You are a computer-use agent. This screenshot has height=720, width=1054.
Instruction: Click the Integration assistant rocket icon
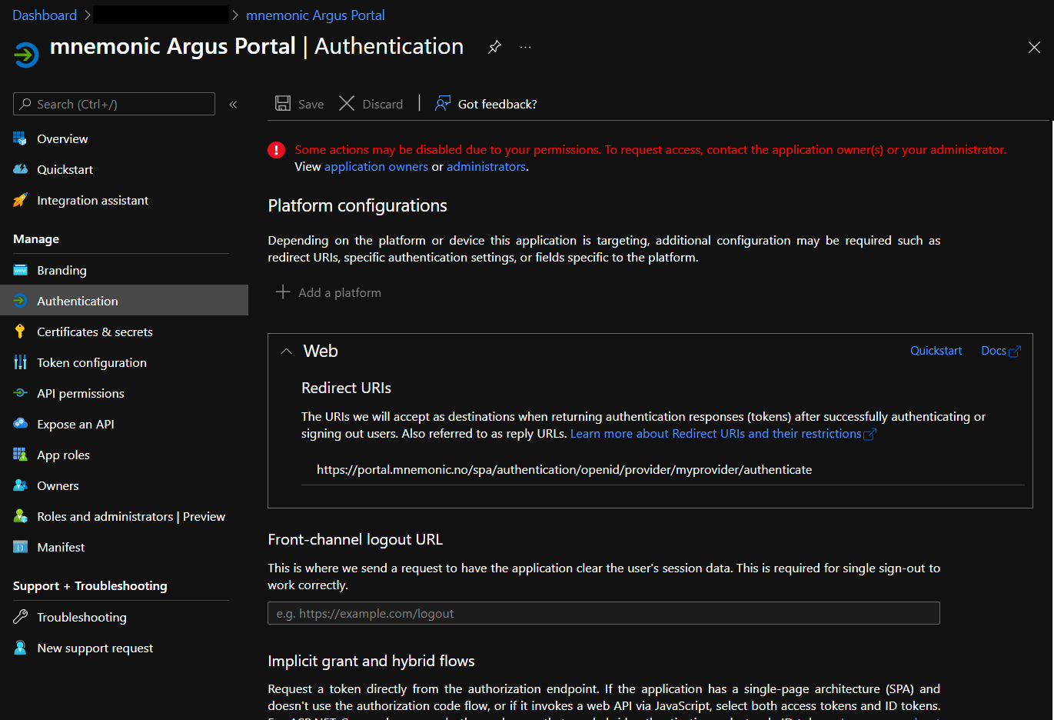pos(20,200)
